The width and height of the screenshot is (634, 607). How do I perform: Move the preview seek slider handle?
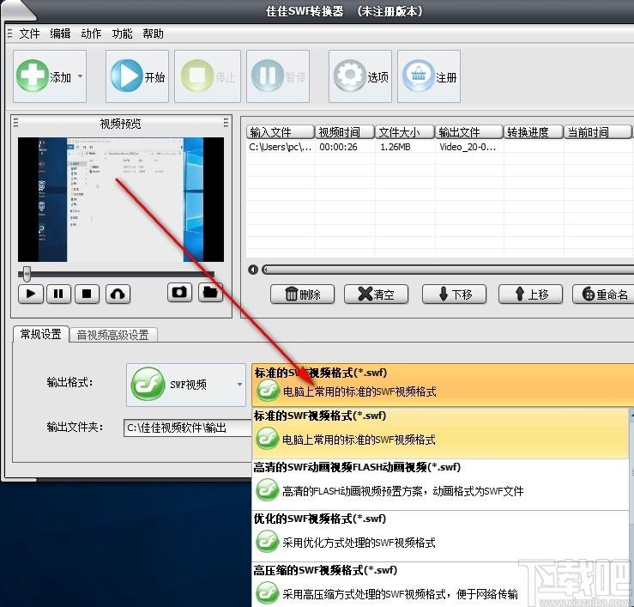click(27, 274)
